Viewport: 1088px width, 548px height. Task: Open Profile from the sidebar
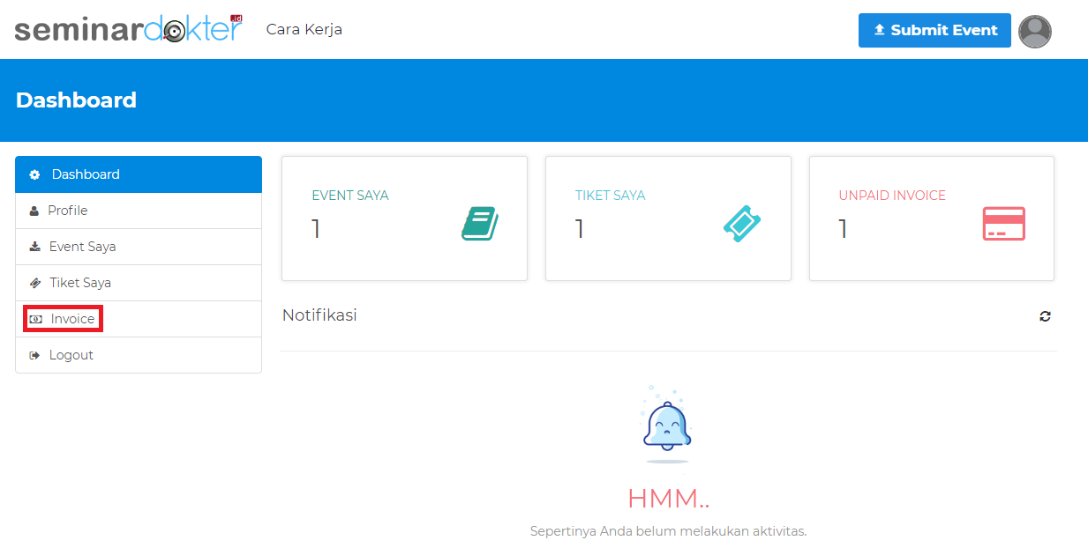point(67,211)
